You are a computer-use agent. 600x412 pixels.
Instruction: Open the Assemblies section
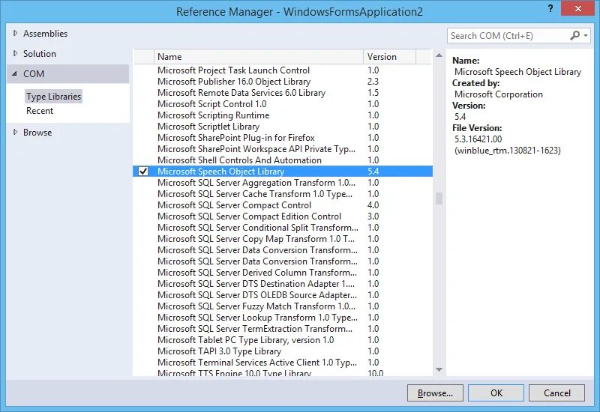point(45,34)
